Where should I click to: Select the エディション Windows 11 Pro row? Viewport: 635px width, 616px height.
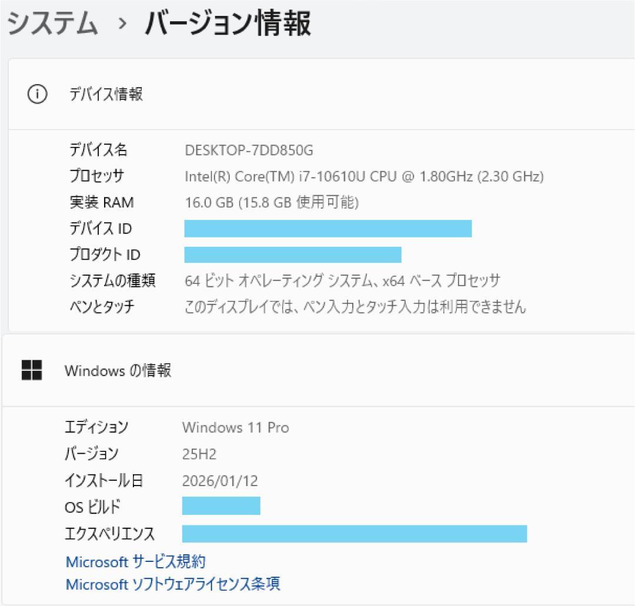click(x=236, y=428)
